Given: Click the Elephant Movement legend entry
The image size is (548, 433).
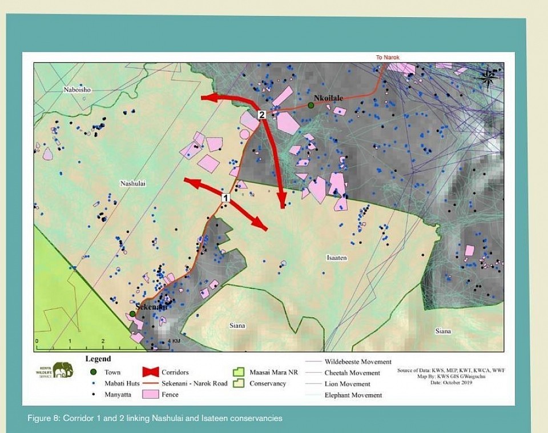Looking at the screenshot, I should pos(353,395).
